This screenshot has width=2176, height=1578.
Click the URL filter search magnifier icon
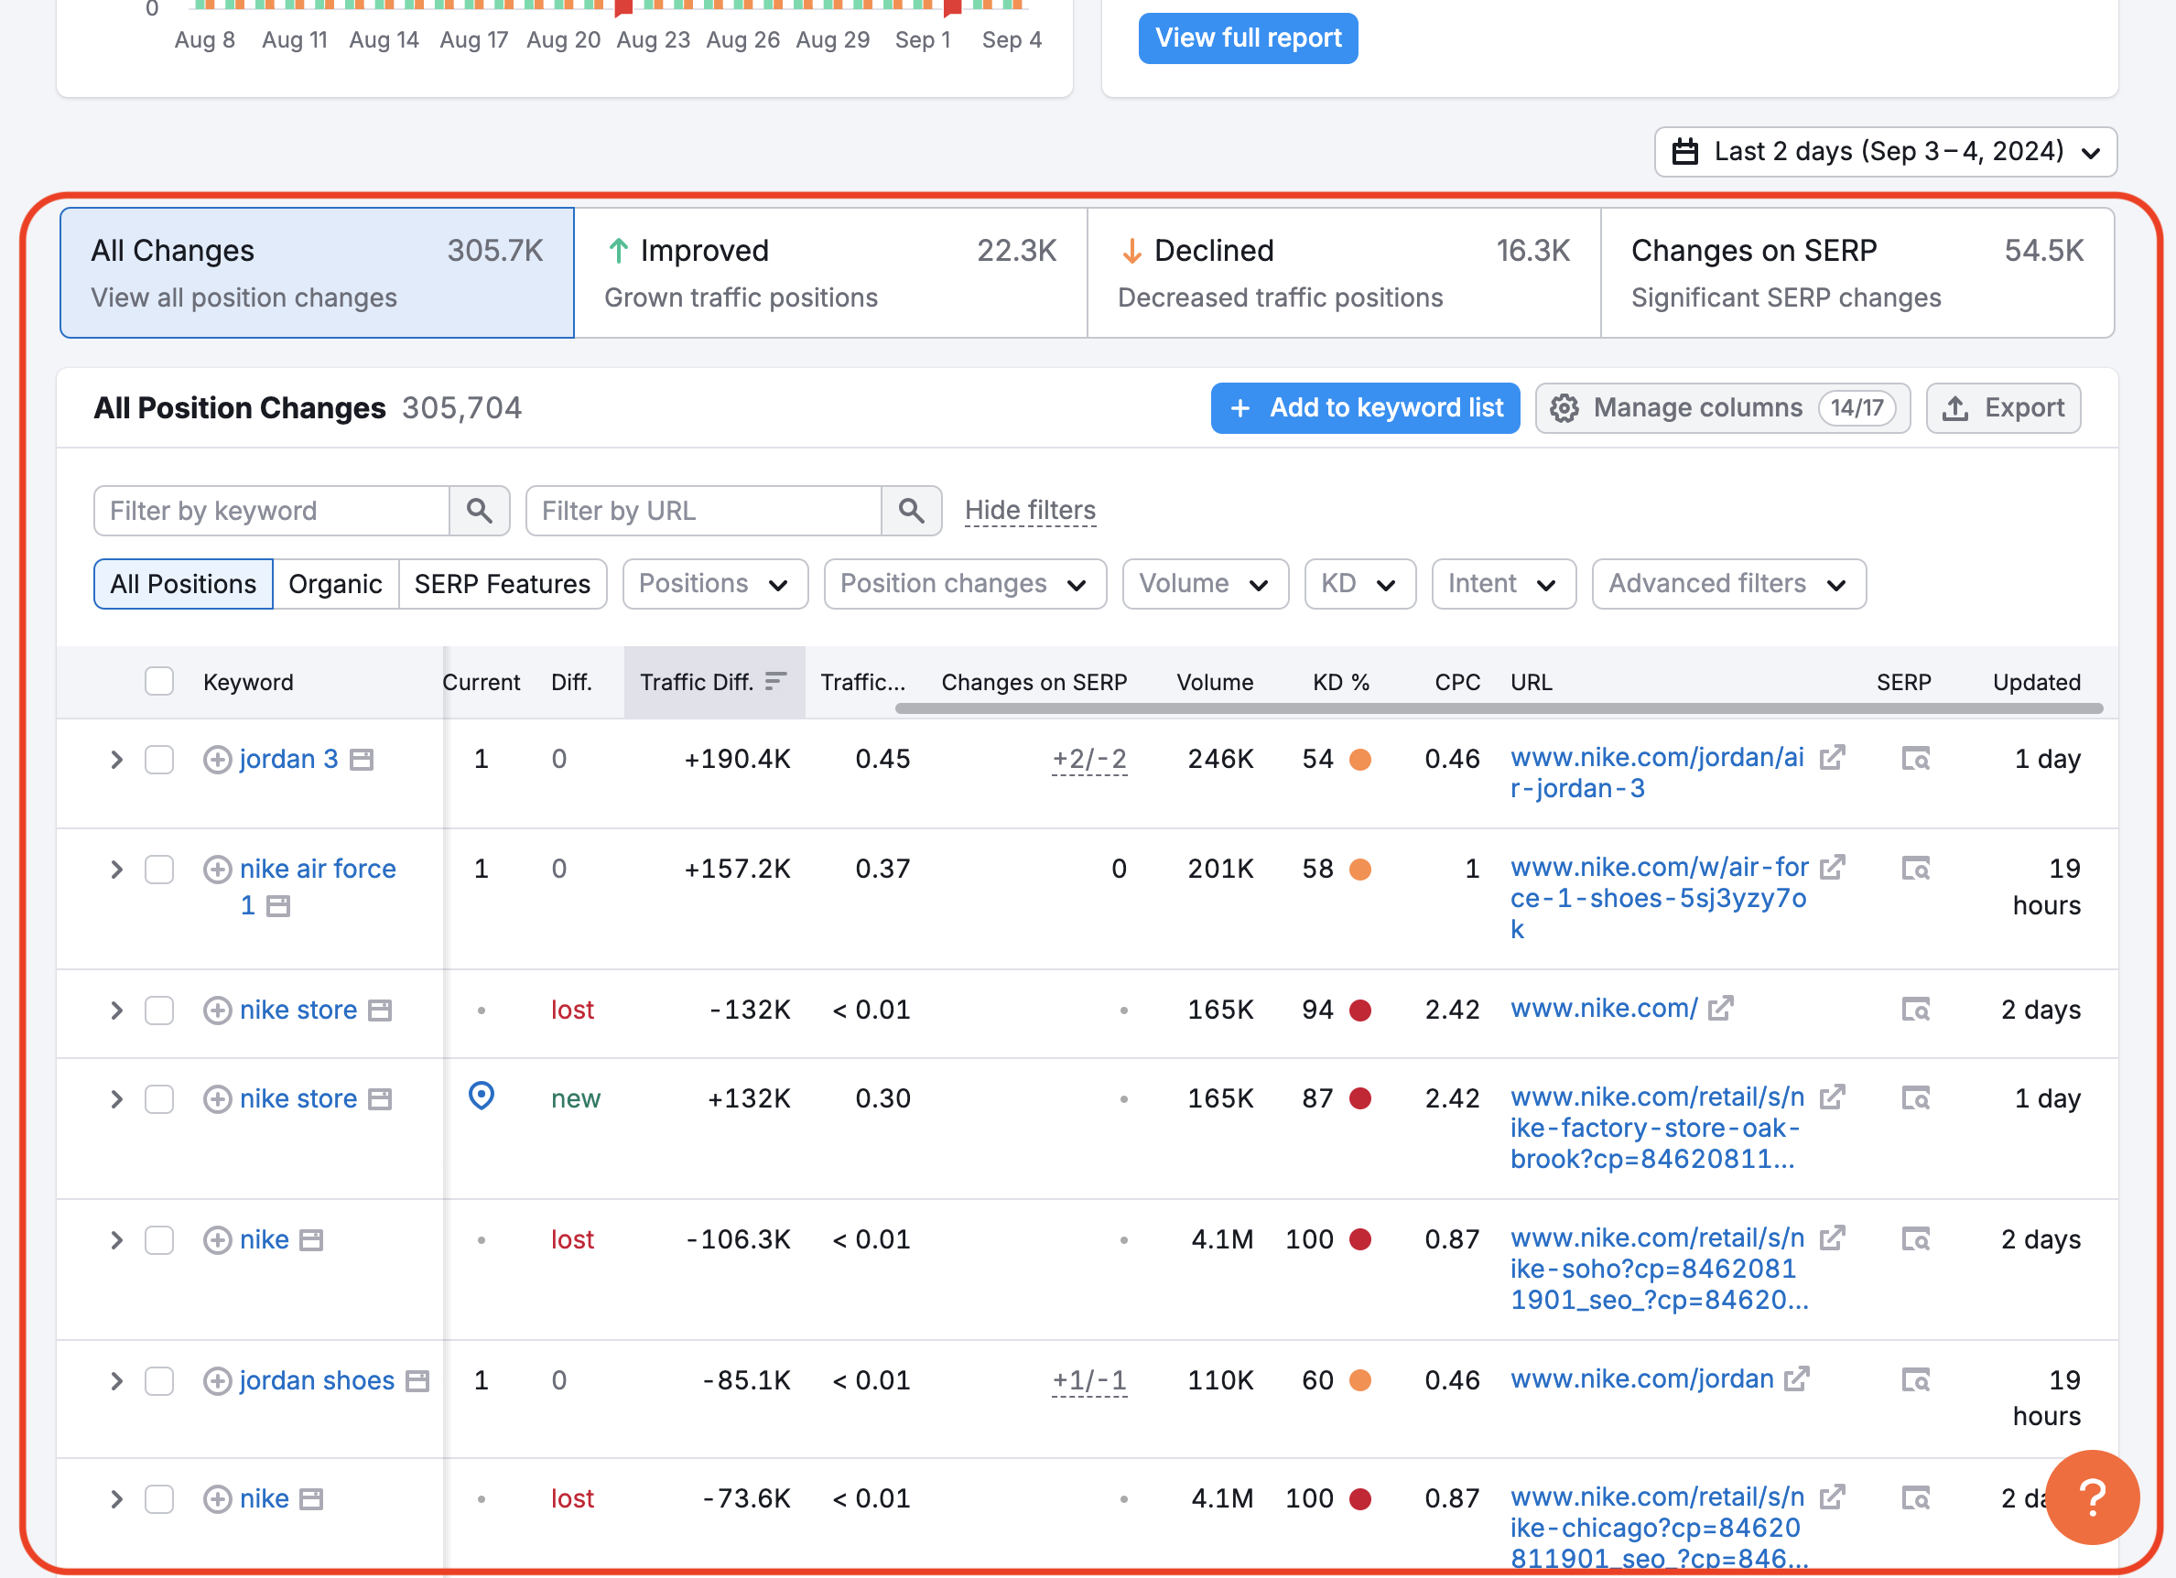(x=912, y=512)
